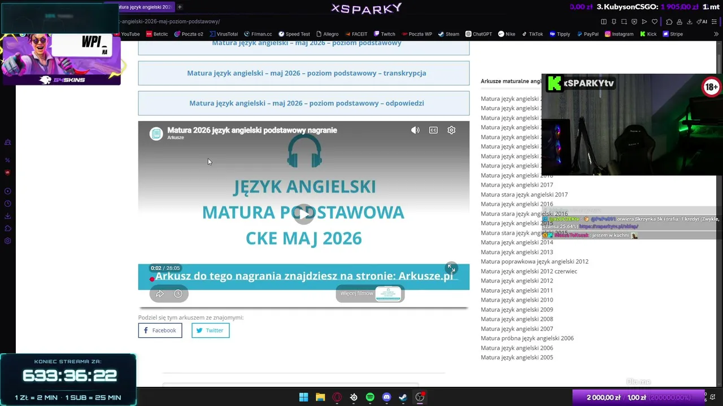Click the video share arrow icon
Image resolution: width=723 pixels, height=406 pixels.
(160, 294)
